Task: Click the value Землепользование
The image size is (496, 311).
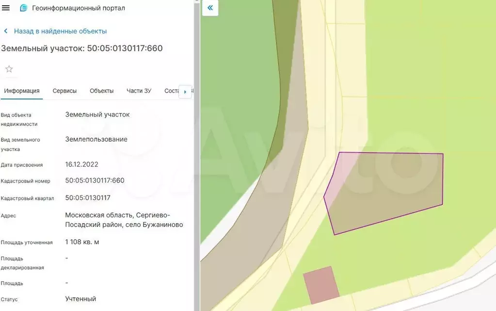Action: tap(96, 139)
